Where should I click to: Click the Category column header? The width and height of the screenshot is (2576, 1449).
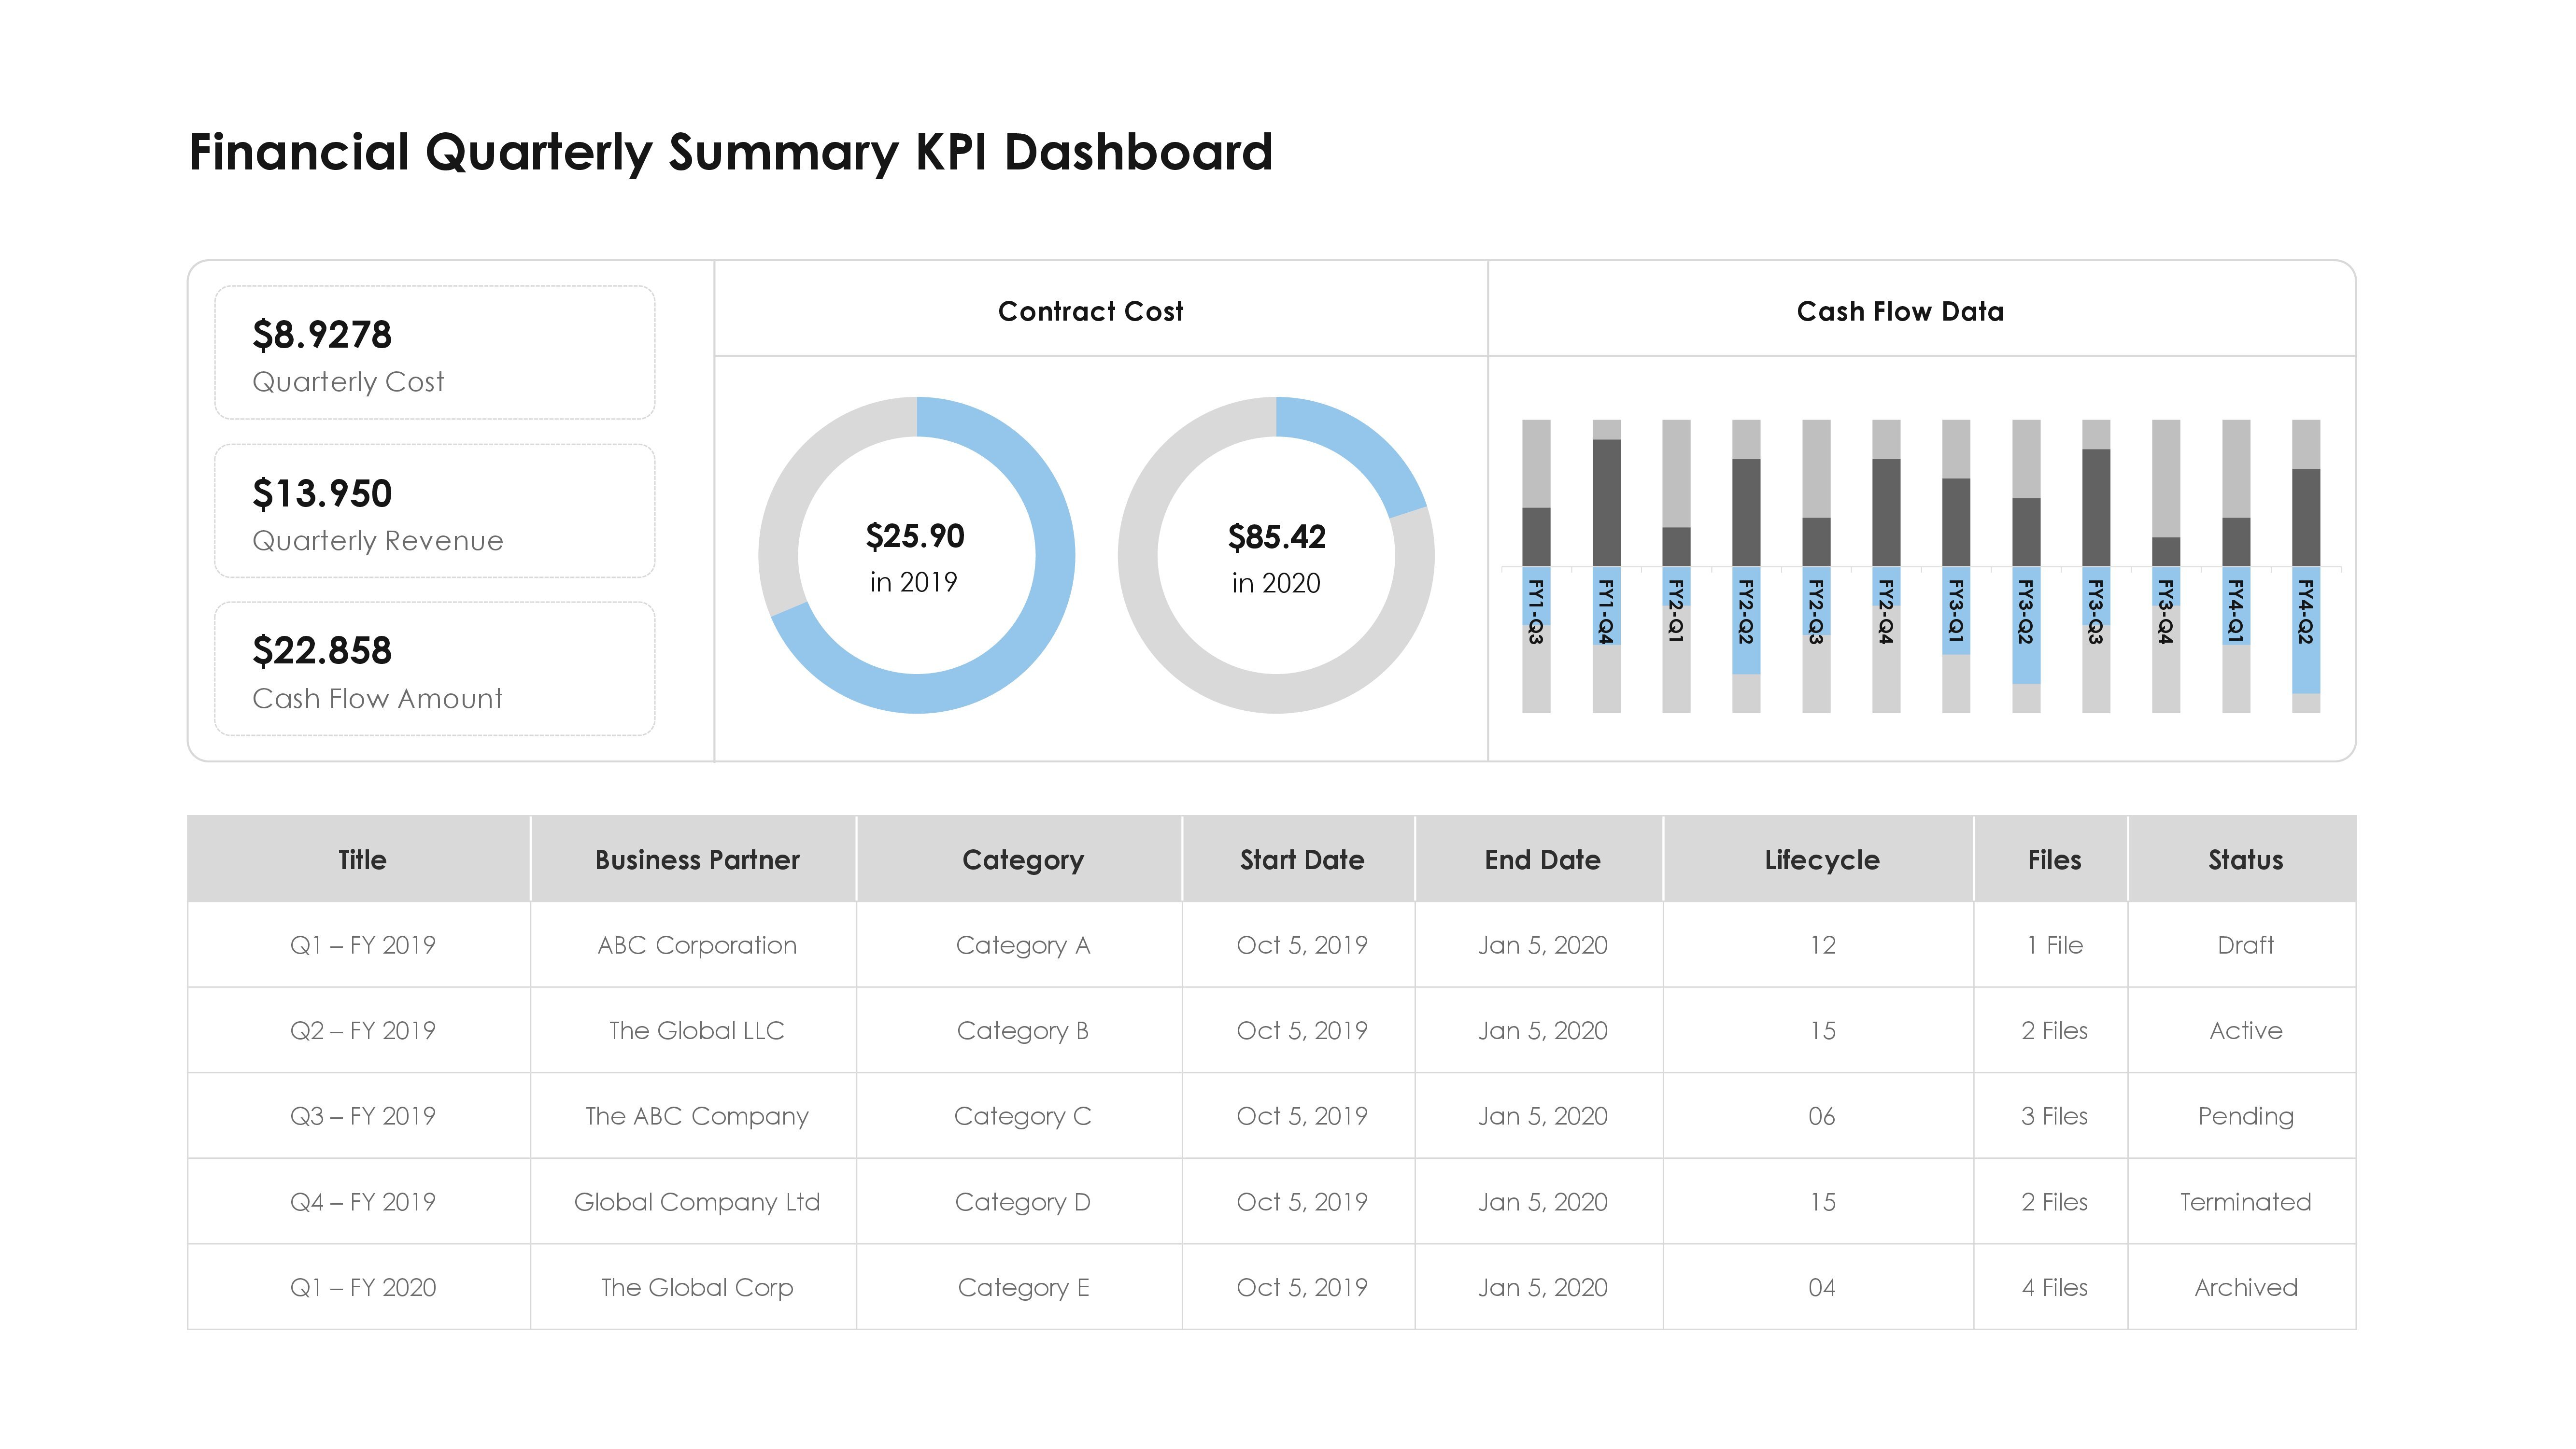pyautogui.click(x=1020, y=859)
